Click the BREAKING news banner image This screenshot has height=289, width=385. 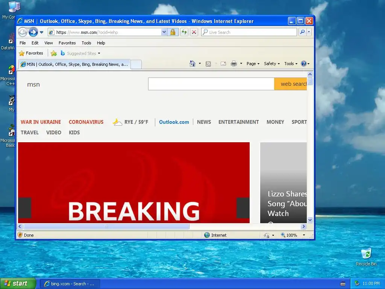click(x=134, y=183)
